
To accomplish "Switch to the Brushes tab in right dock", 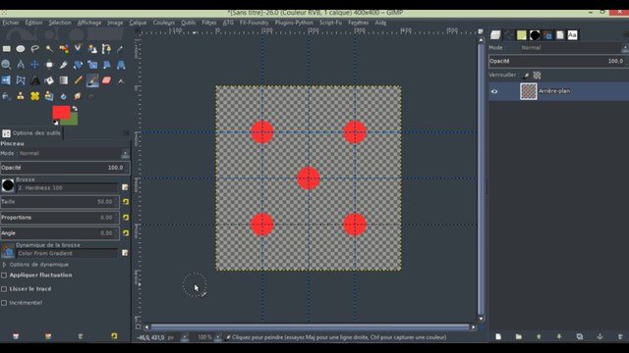I will (535, 35).
